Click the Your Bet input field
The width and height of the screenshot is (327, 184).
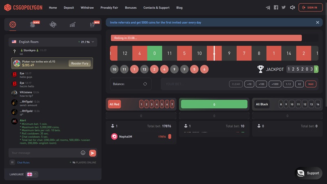195,84
